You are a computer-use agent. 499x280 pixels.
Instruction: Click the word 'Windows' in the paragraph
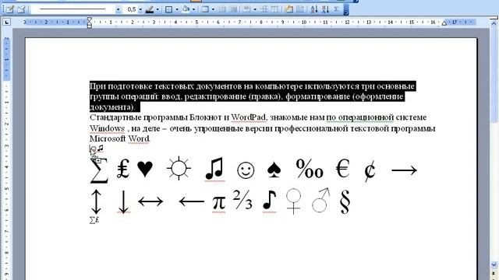pos(107,128)
